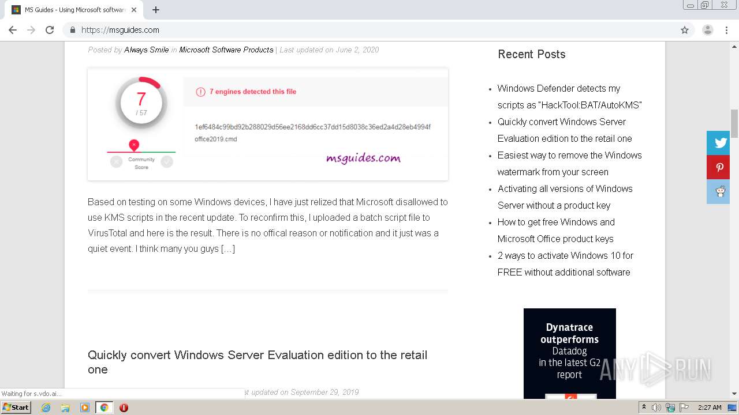Open recent post Quickly convert Windows Server

(x=565, y=130)
